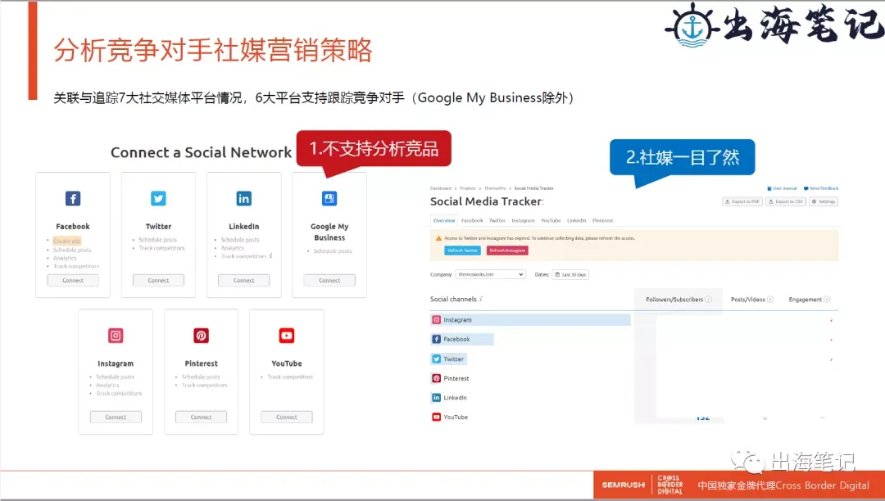Image resolution: width=885 pixels, height=501 pixels.
Task: Connect the YouTube account
Action: (x=287, y=417)
